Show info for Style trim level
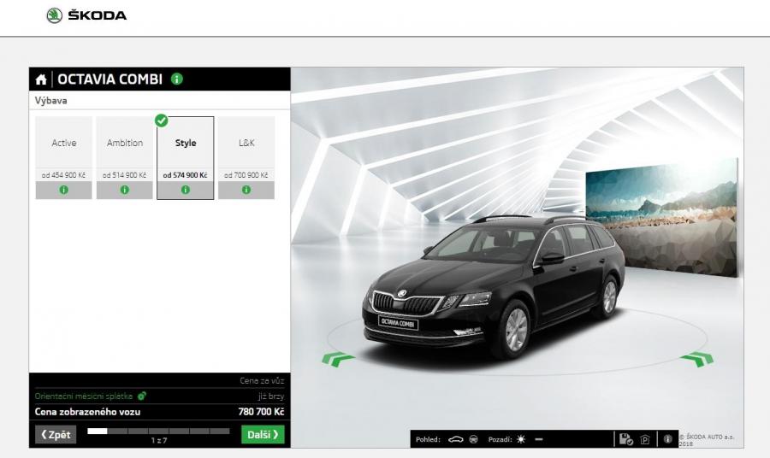Screen dimensions: 770x458 point(186,190)
